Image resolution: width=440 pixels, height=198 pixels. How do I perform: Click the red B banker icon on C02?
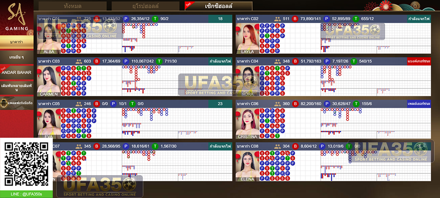[x=295, y=19]
